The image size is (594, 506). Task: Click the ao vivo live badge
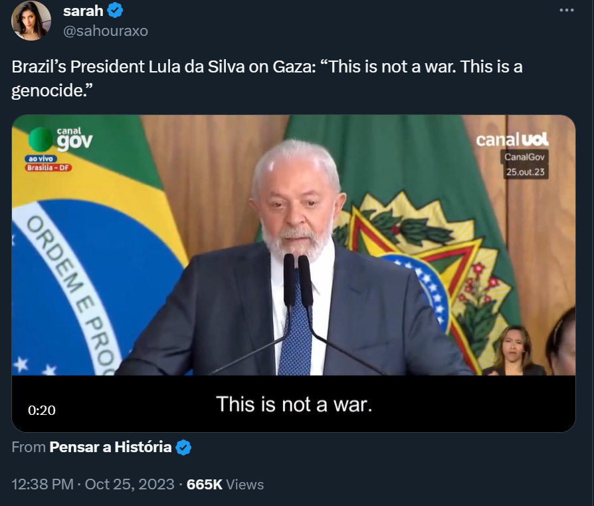(x=41, y=159)
